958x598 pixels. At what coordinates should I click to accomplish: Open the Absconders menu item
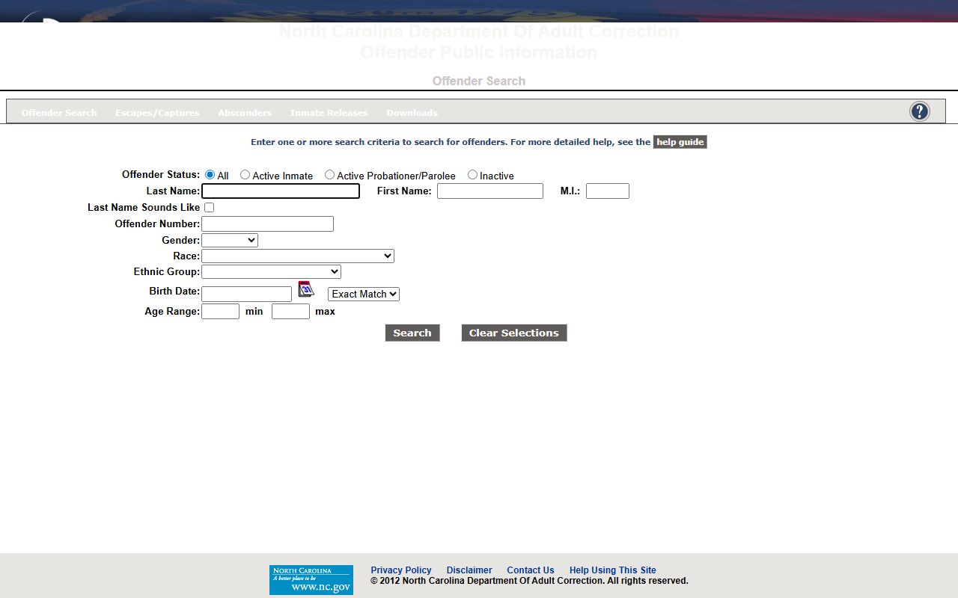coord(245,113)
